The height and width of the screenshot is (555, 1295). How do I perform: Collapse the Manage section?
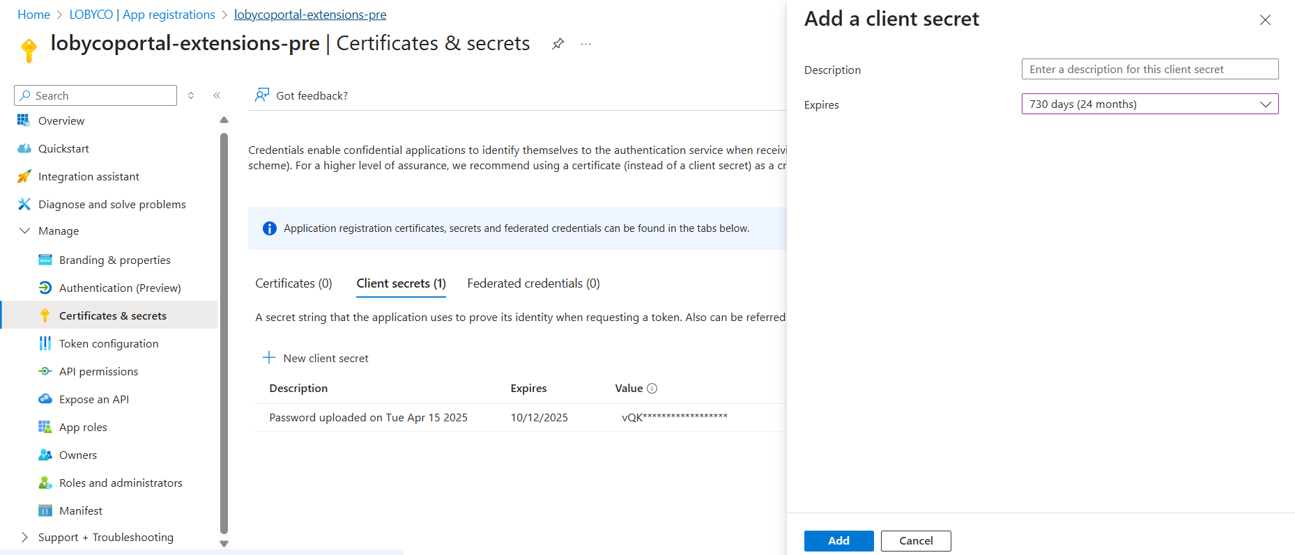(x=24, y=230)
